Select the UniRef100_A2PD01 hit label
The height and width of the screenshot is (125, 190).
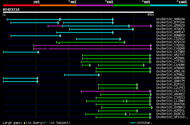click(x=170, y=111)
